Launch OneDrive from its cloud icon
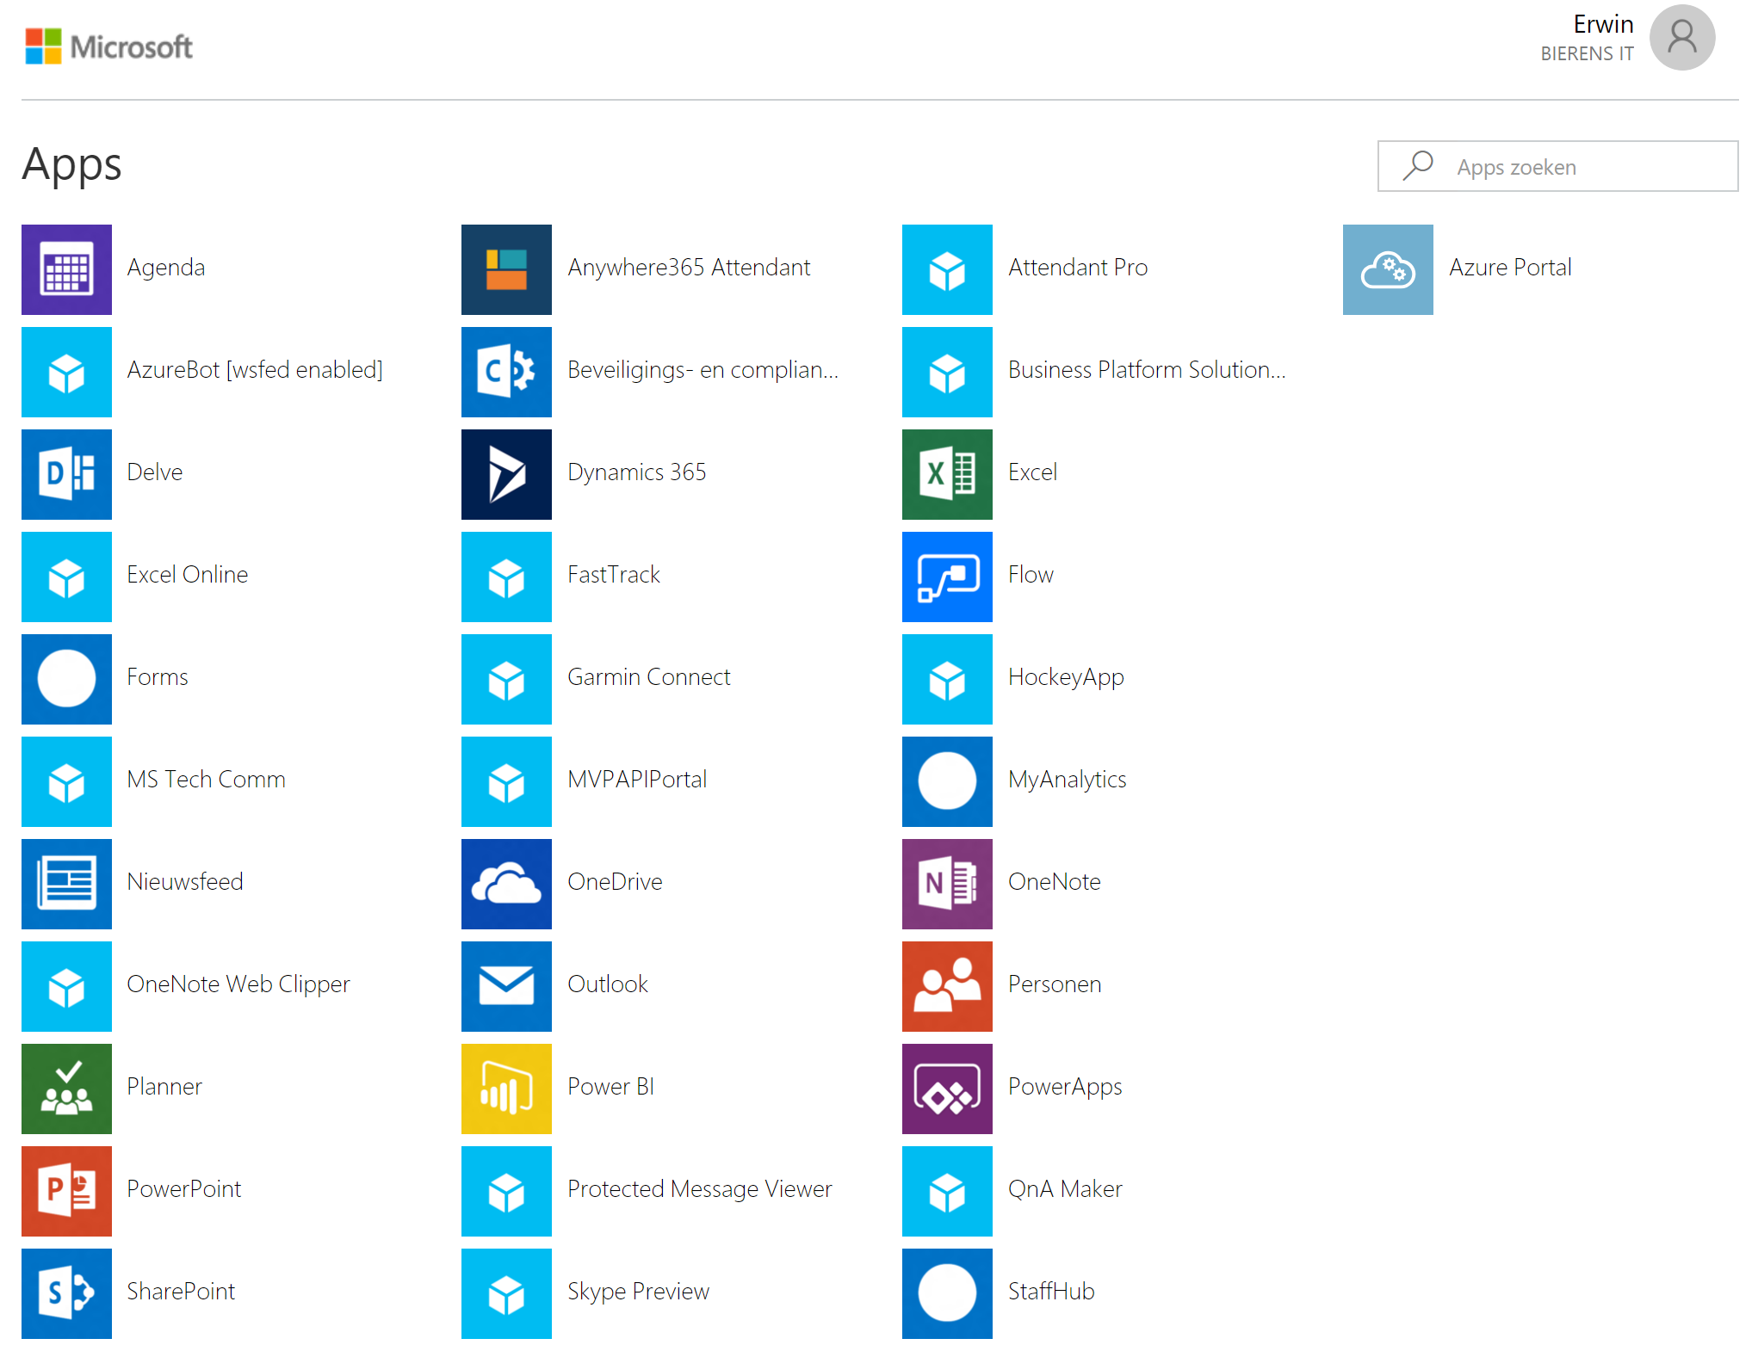Screen dimensions: 1758x1351 point(506,884)
